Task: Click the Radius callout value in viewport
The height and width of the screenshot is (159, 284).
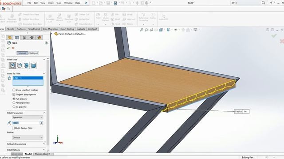Action: 245,112
